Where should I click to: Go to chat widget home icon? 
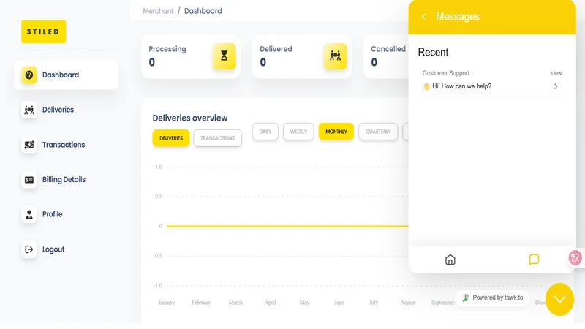pyautogui.click(x=450, y=260)
